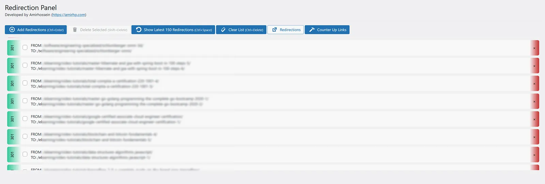Toggle the sixth redirection row's checkbox
Image resolution: width=545 pixels, height=184 pixels.
(25, 136)
